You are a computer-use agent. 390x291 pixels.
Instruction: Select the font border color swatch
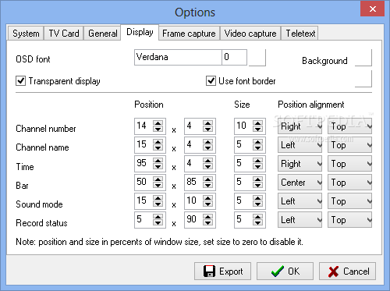tap(363, 79)
